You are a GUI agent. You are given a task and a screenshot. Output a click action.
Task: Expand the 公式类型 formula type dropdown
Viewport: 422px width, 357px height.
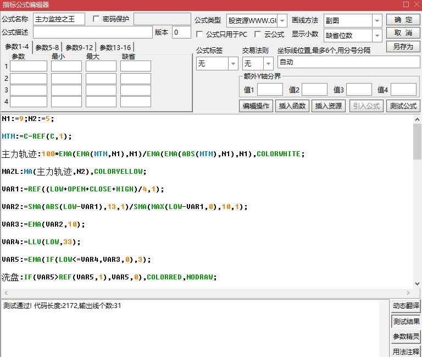(282, 20)
